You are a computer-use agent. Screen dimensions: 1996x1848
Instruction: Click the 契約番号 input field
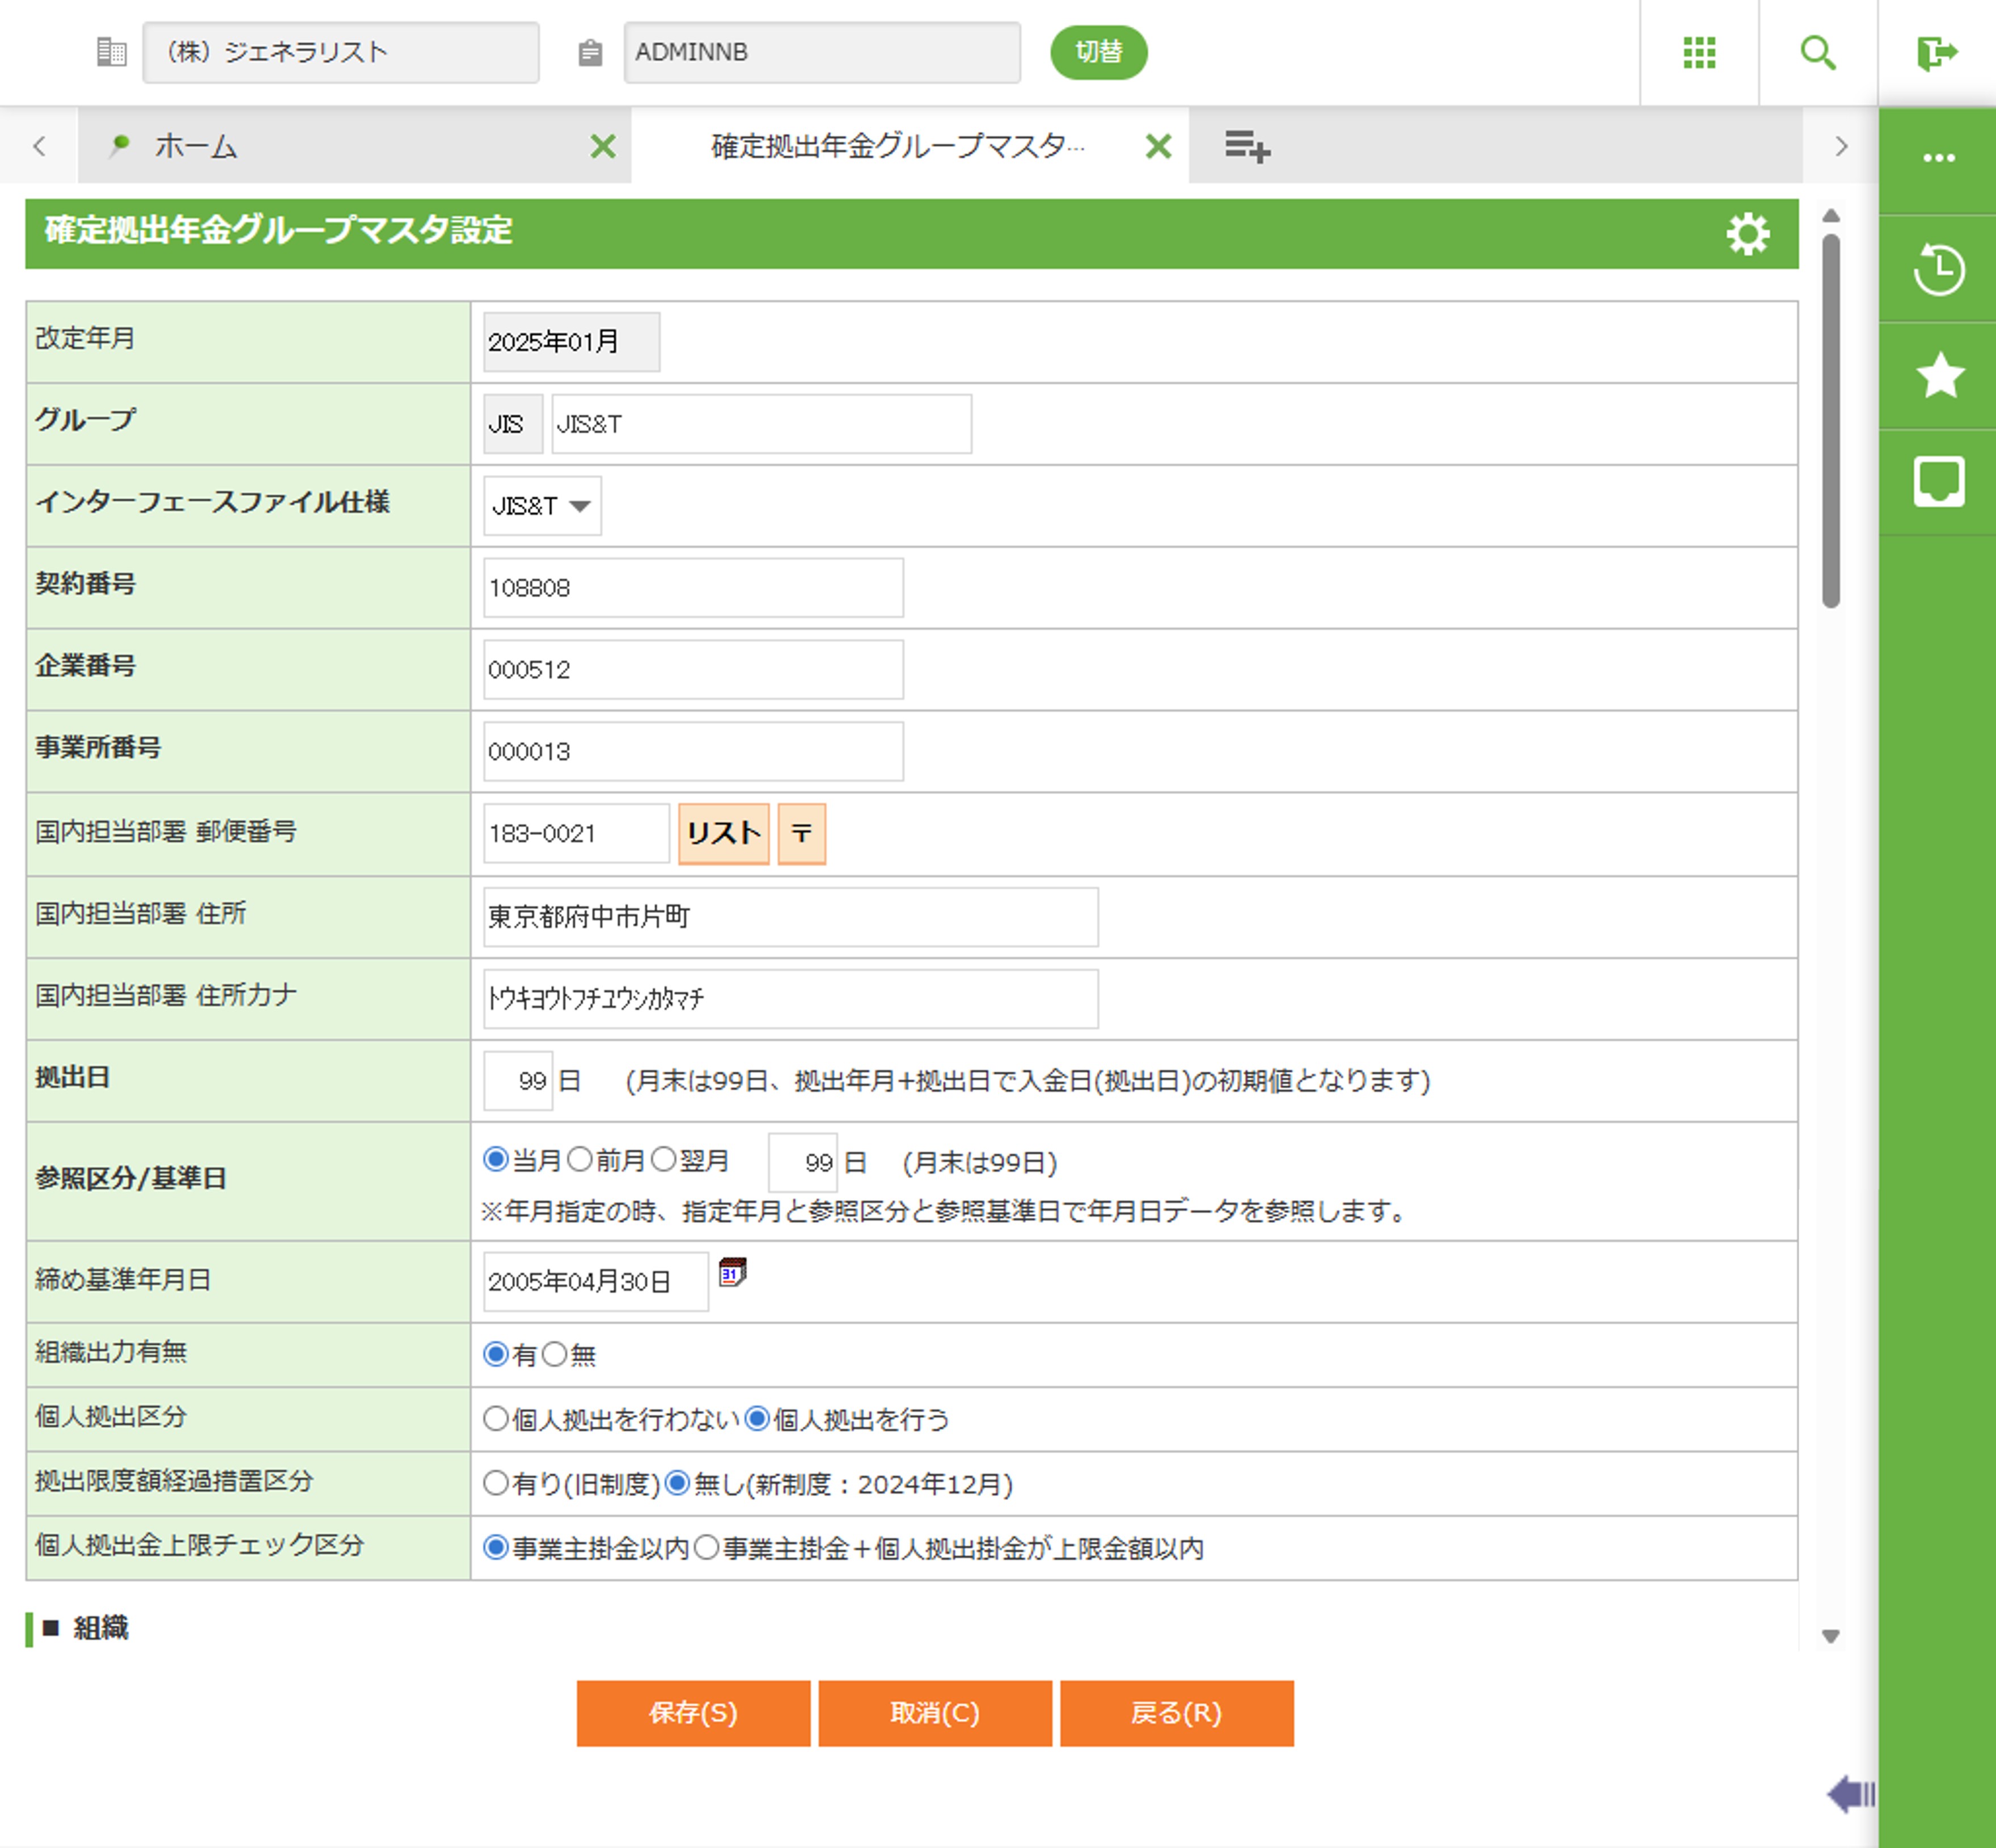693,588
